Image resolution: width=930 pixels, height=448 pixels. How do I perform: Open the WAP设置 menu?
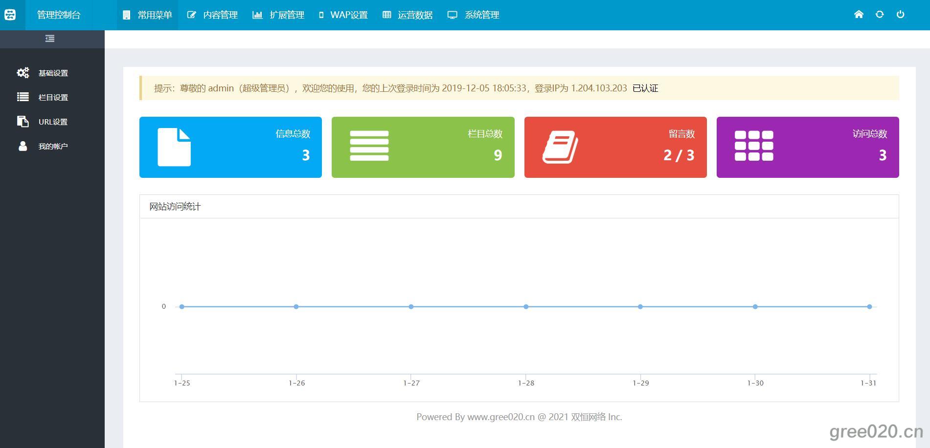point(343,15)
